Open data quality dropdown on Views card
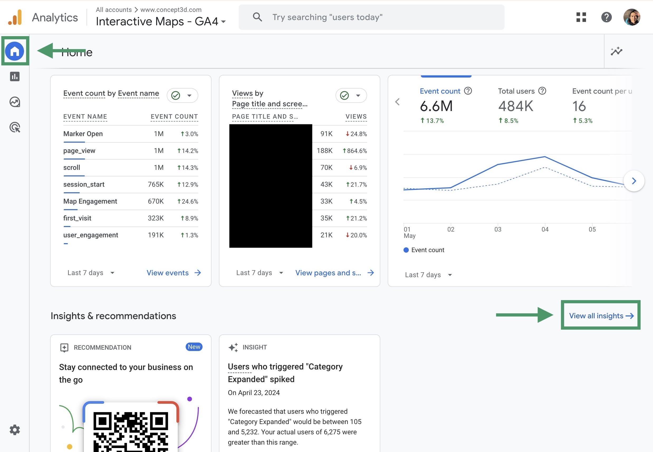Viewport: 653px width, 452px height. tap(351, 95)
